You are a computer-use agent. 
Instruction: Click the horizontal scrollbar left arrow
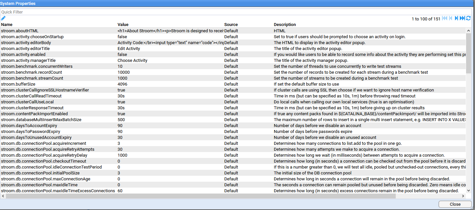(x=3, y=196)
